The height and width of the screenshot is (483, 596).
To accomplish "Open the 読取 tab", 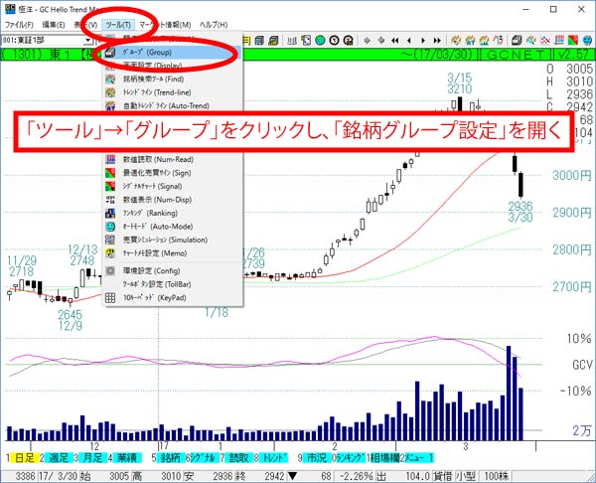I will 239,458.
